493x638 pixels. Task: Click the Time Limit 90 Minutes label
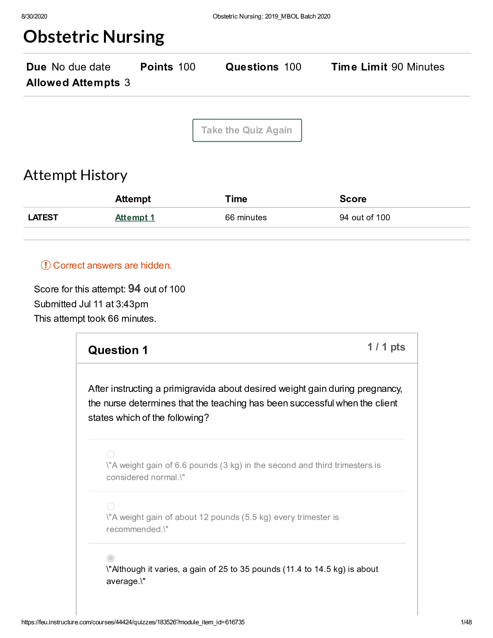[x=387, y=67]
